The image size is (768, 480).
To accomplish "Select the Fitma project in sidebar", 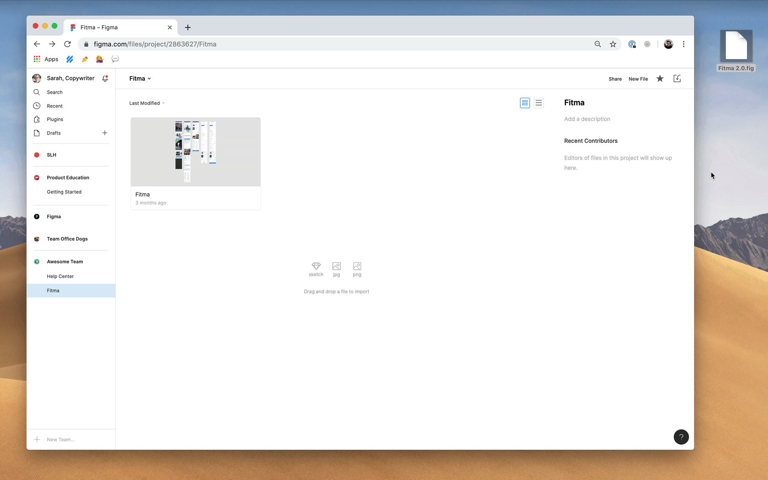I will (71, 291).
